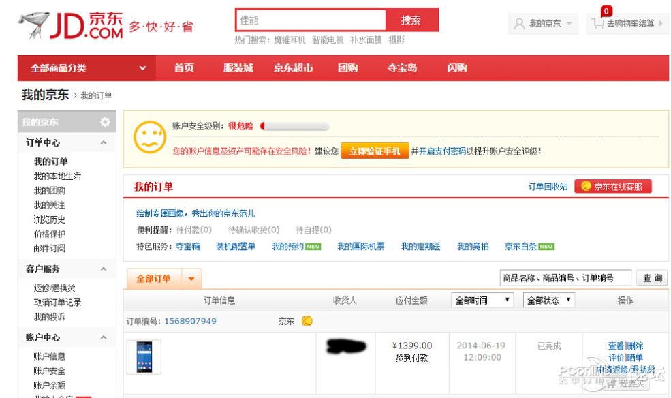Open 账户信息 in the sidebar
Screen dimensions: 671x398
50,356
